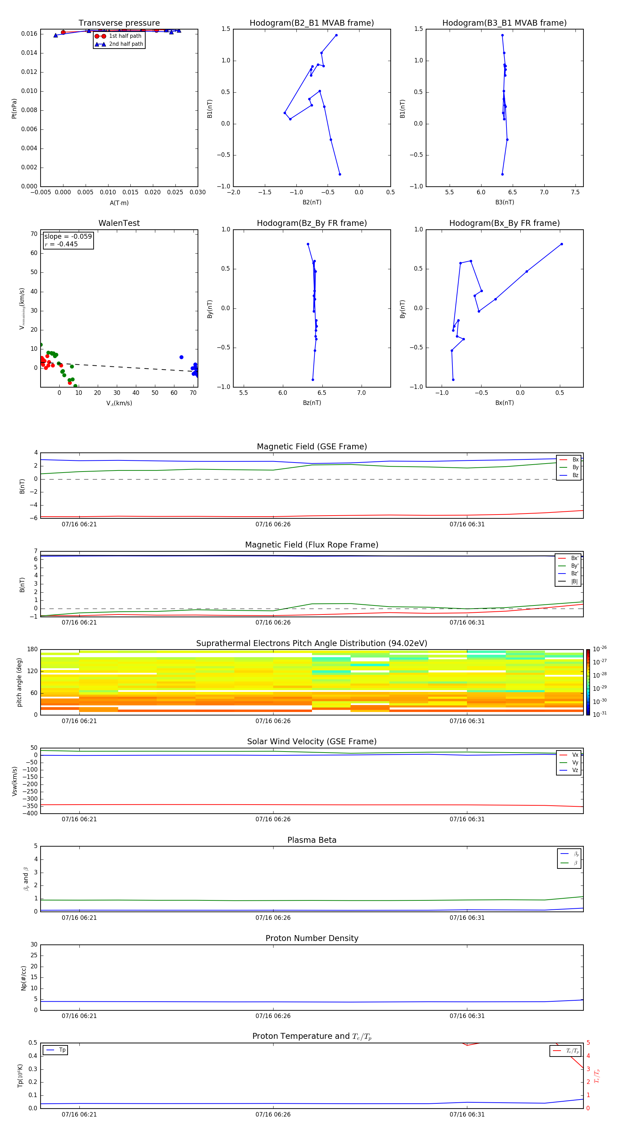Click the 'By' legend entry in GSE magnetic field

coord(569,467)
